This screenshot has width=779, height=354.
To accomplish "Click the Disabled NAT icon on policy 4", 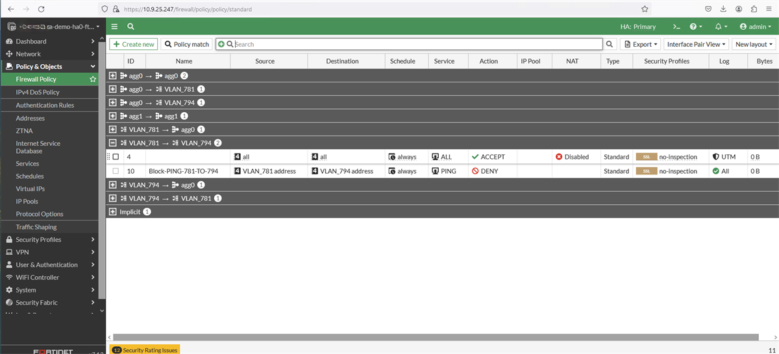I will pyautogui.click(x=559, y=157).
